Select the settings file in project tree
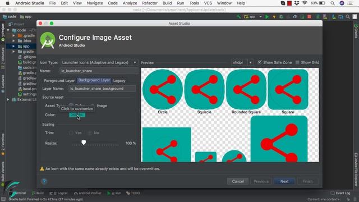Viewport: 359px width, 202px height. tap(27, 94)
